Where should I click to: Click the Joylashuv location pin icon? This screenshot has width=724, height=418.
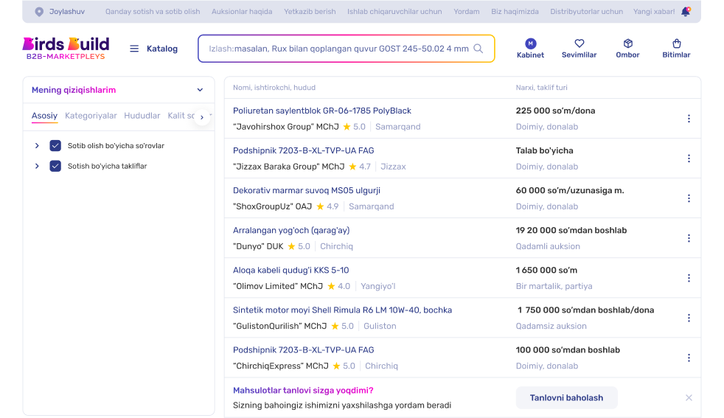tap(39, 12)
